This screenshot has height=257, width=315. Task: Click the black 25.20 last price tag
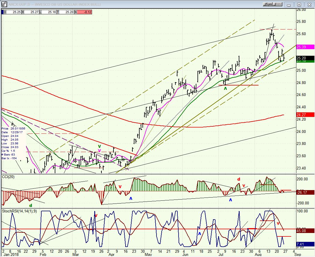tap(305, 58)
